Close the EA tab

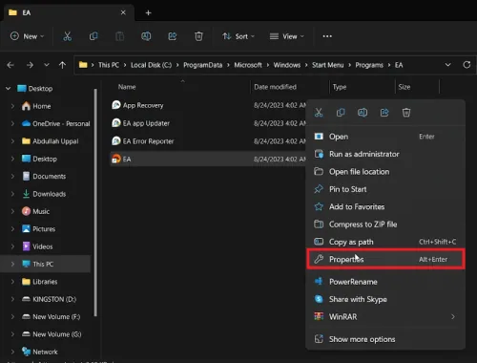123,12
